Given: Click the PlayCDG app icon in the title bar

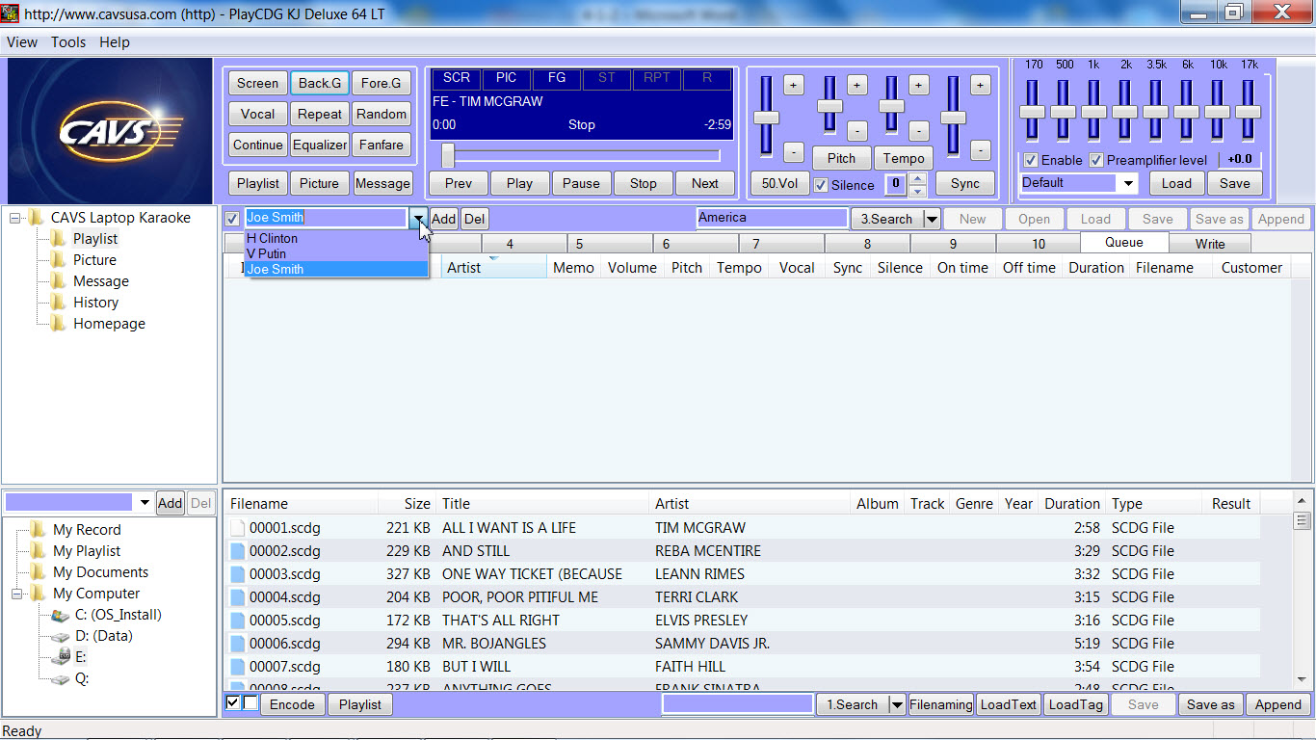Looking at the screenshot, I should point(11,13).
